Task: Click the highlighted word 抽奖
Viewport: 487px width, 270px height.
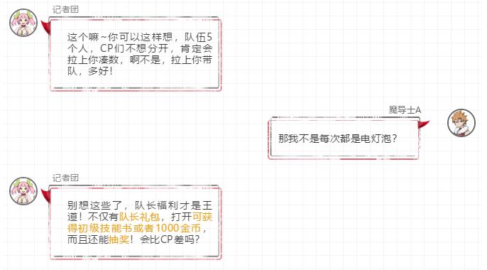Action: point(119,239)
